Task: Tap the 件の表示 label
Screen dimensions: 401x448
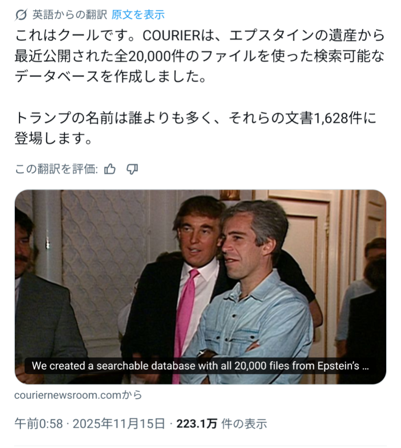Action: 244,423
